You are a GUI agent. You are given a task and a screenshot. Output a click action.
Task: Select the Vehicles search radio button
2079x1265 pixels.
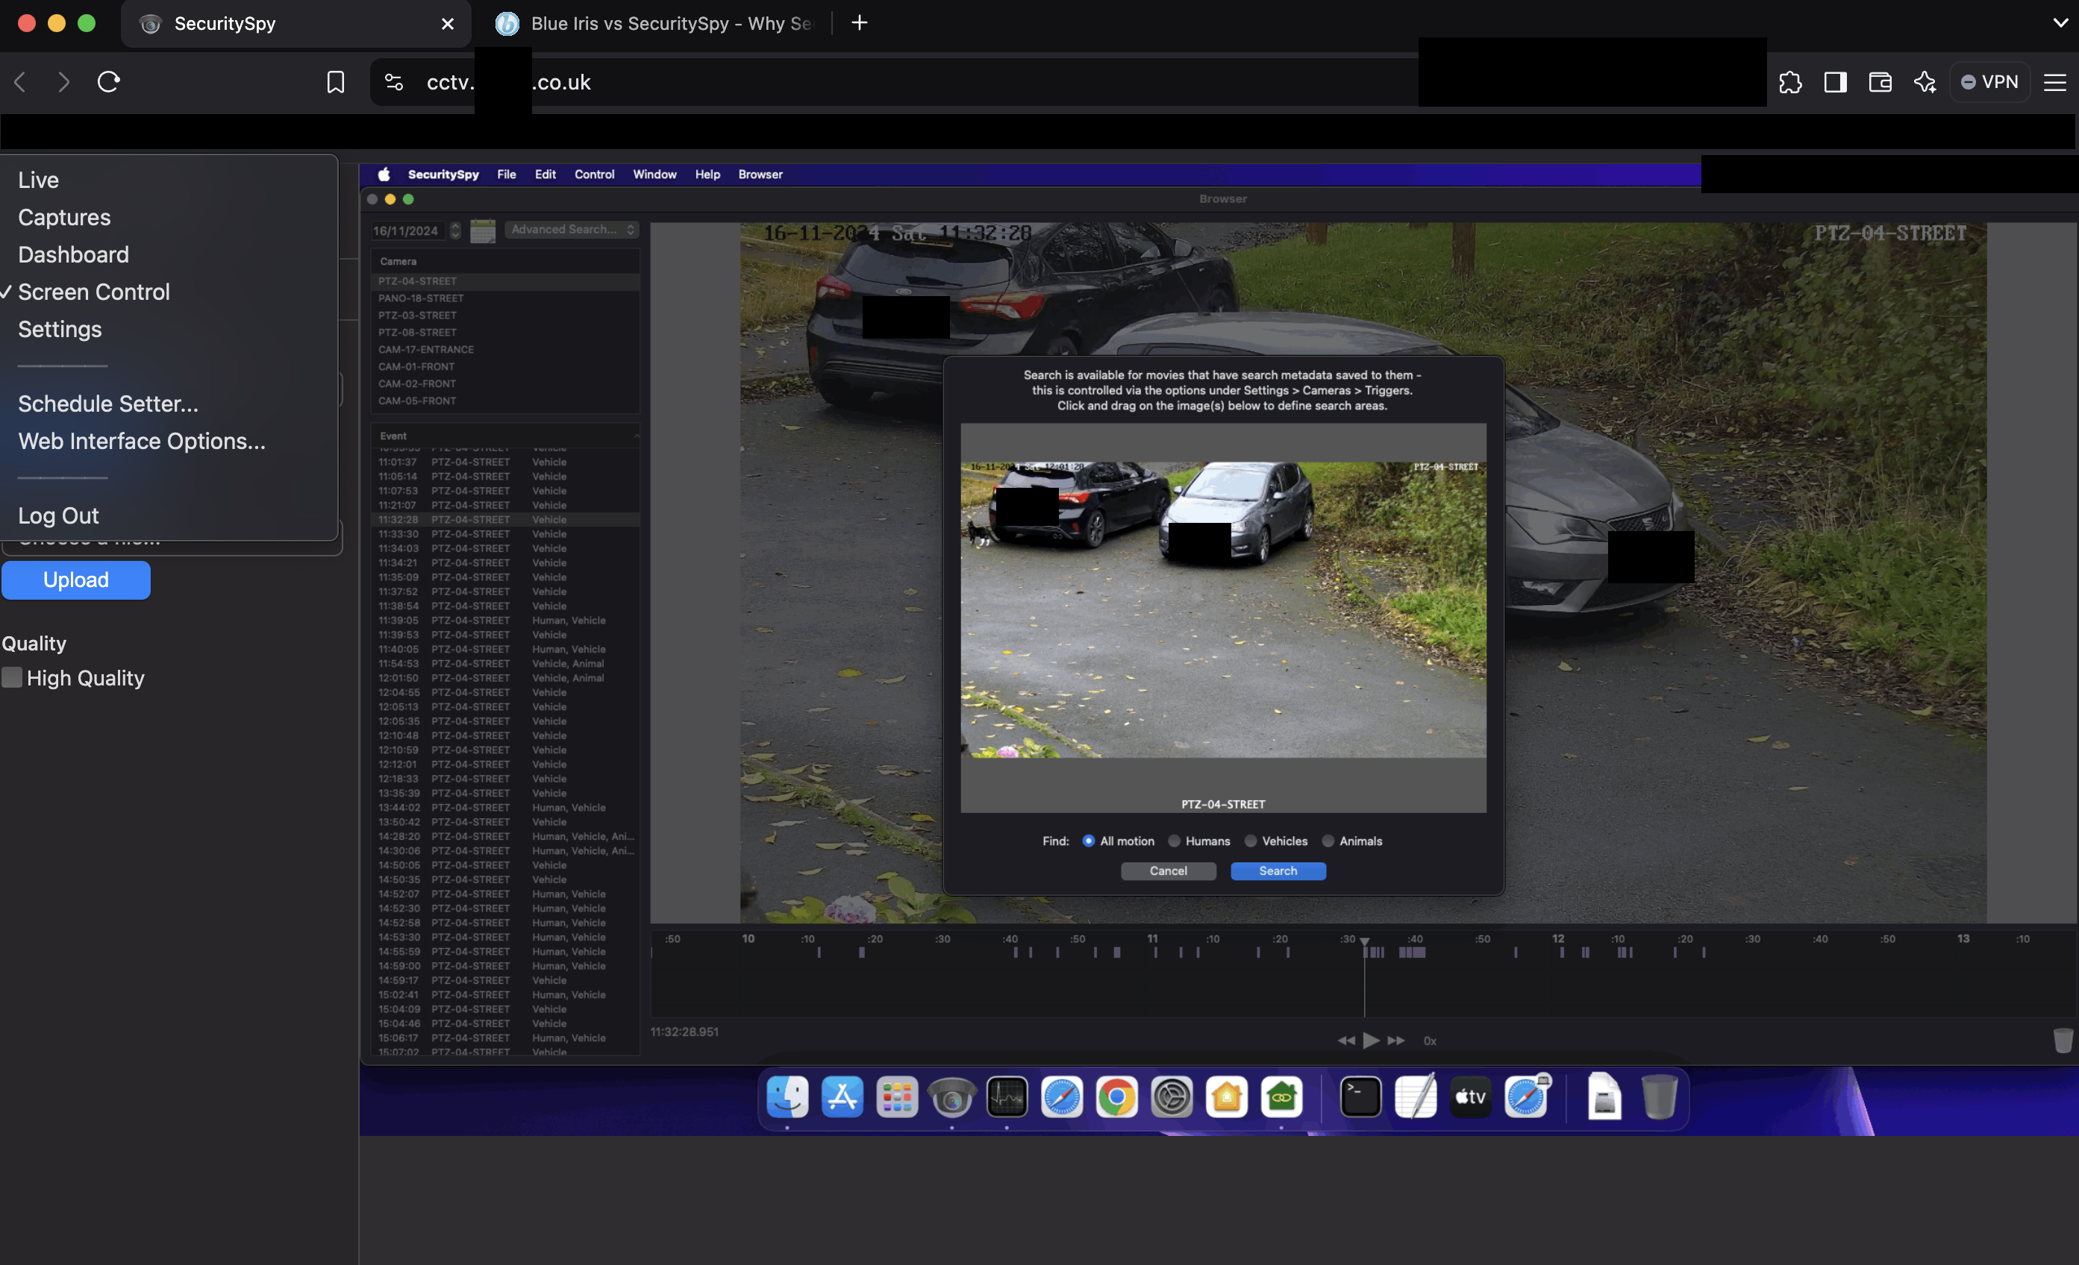point(1251,841)
